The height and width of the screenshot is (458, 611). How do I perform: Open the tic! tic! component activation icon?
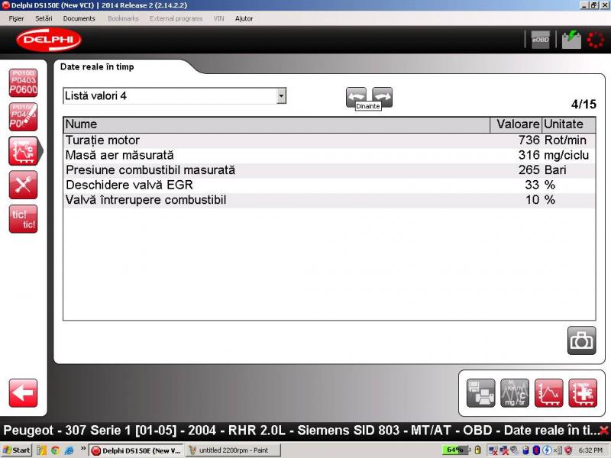(24, 219)
